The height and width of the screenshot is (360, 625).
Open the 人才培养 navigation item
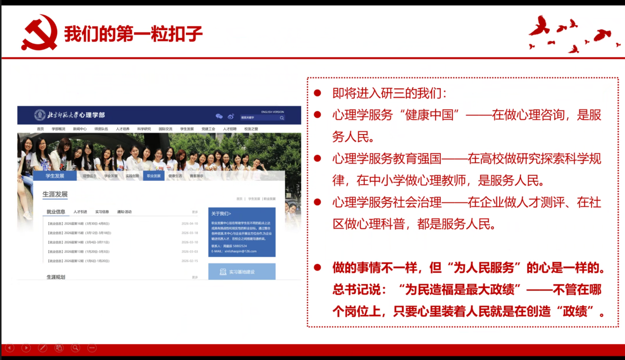click(x=123, y=129)
